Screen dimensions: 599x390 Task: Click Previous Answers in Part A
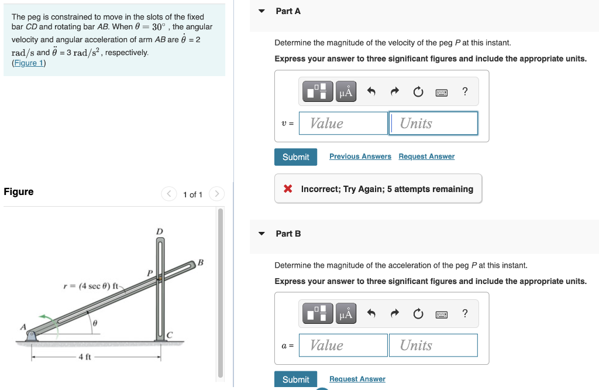tap(360, 156)
